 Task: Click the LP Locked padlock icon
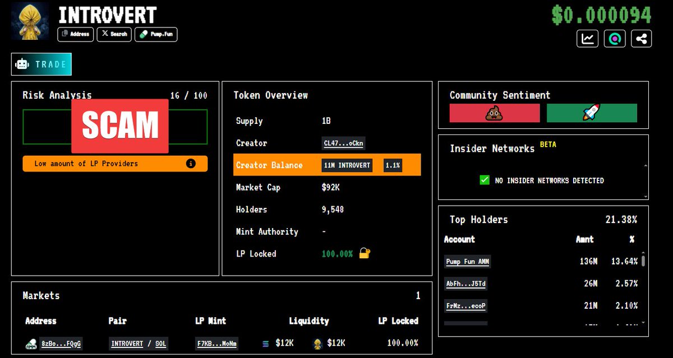click(365, 253)
